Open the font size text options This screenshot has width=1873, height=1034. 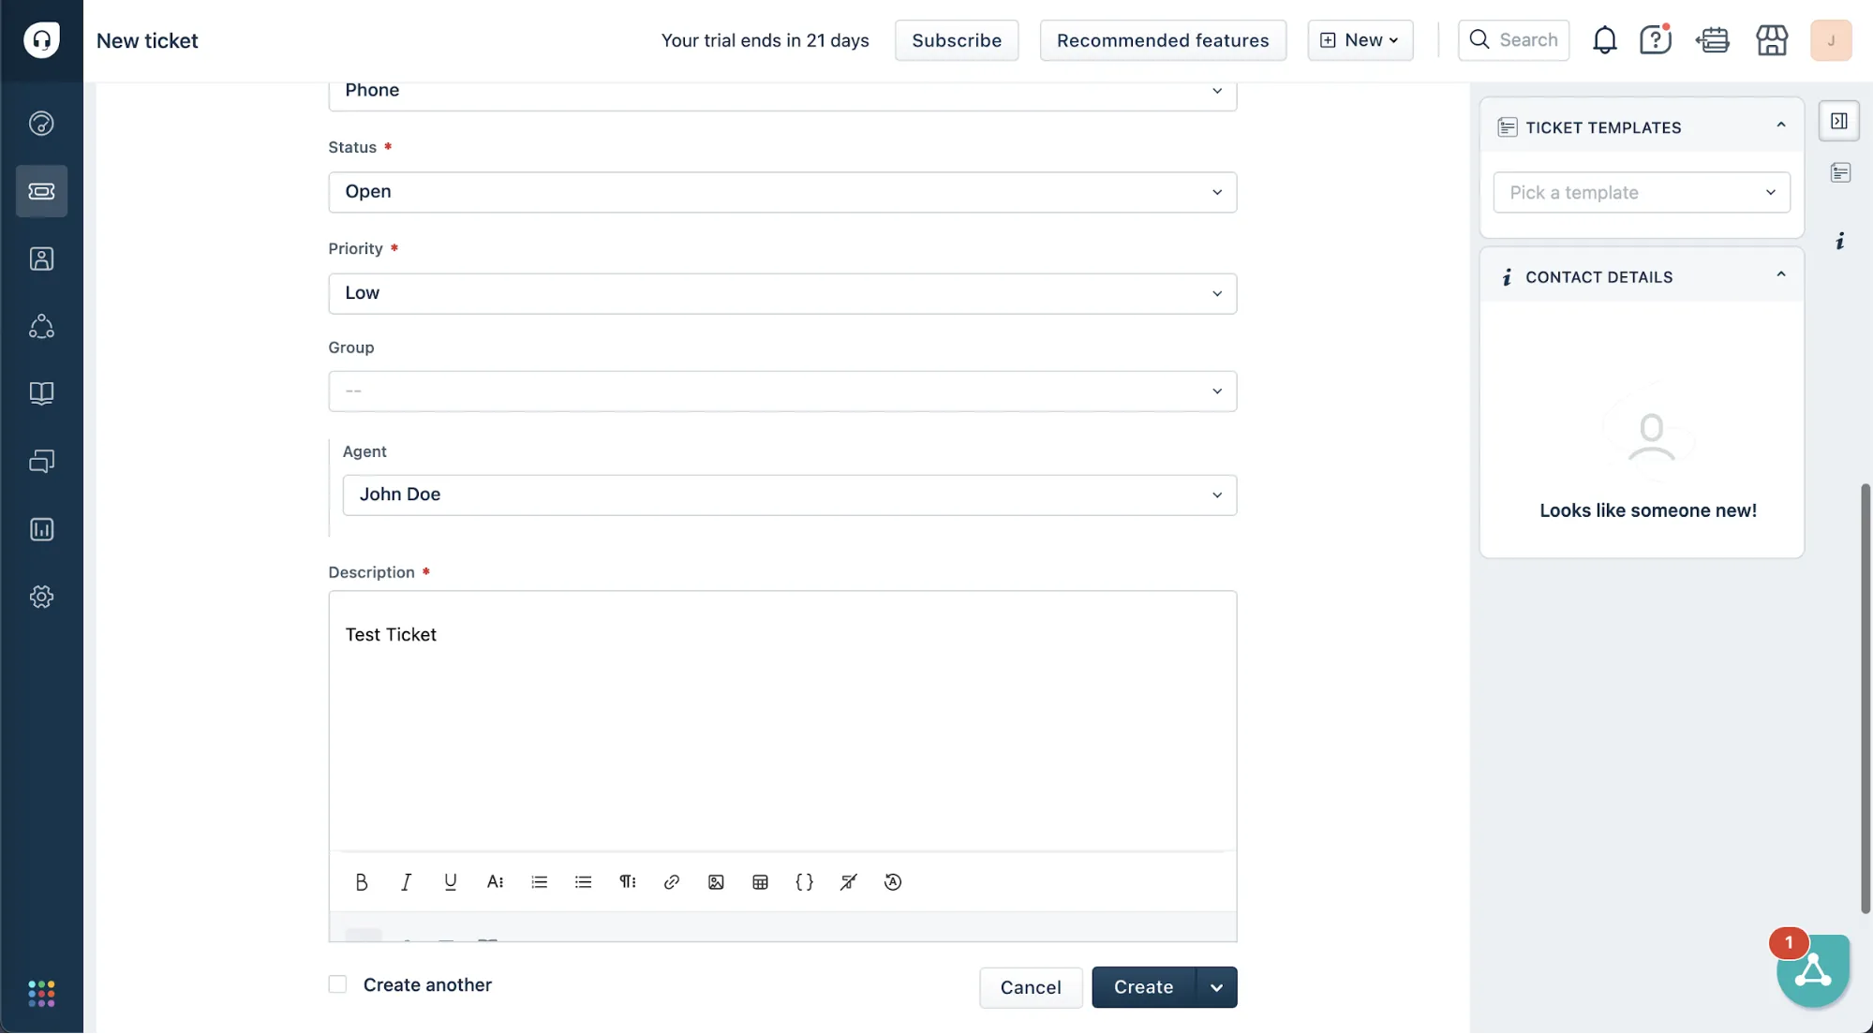point(495,882)
